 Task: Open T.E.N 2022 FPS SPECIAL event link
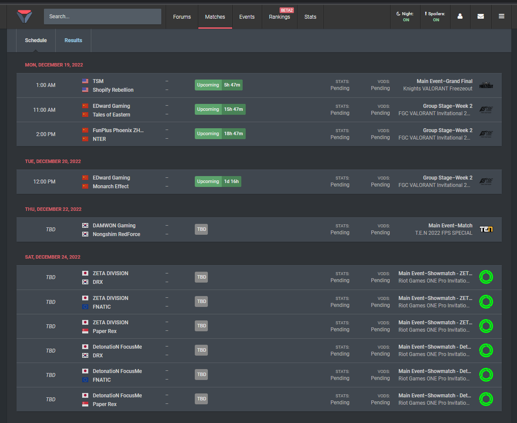coord(444,233)
